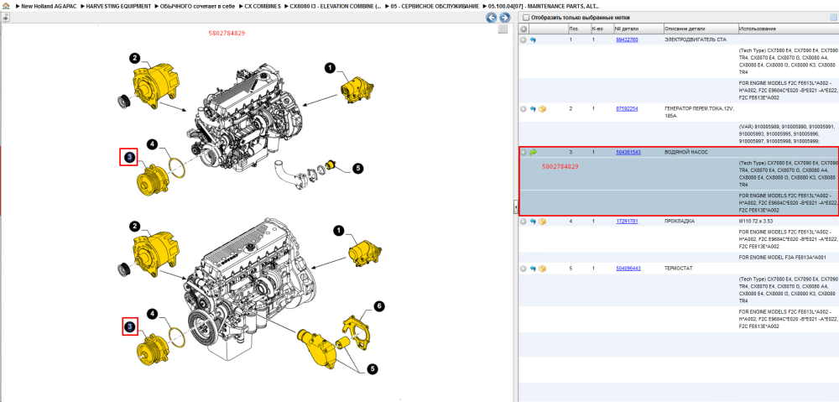Enable 'Отобразить только выбранные метки' checkbox
Viewport: 839px width, 402px height.
(526, 18)
